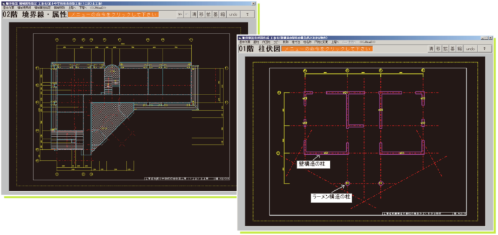Click 縮 zoom-out button in 02階 window
Image resolution: width=498 pixels, height=235 pixels.
(x=222, y=14)
